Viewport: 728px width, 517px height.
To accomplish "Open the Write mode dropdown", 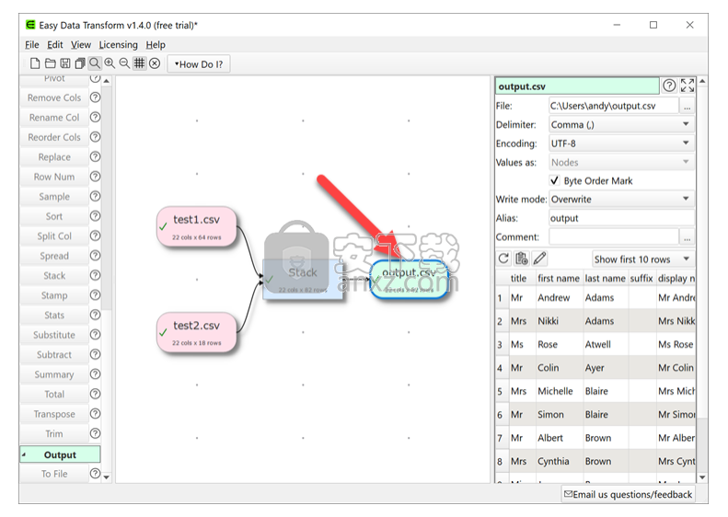I will 621,199.
